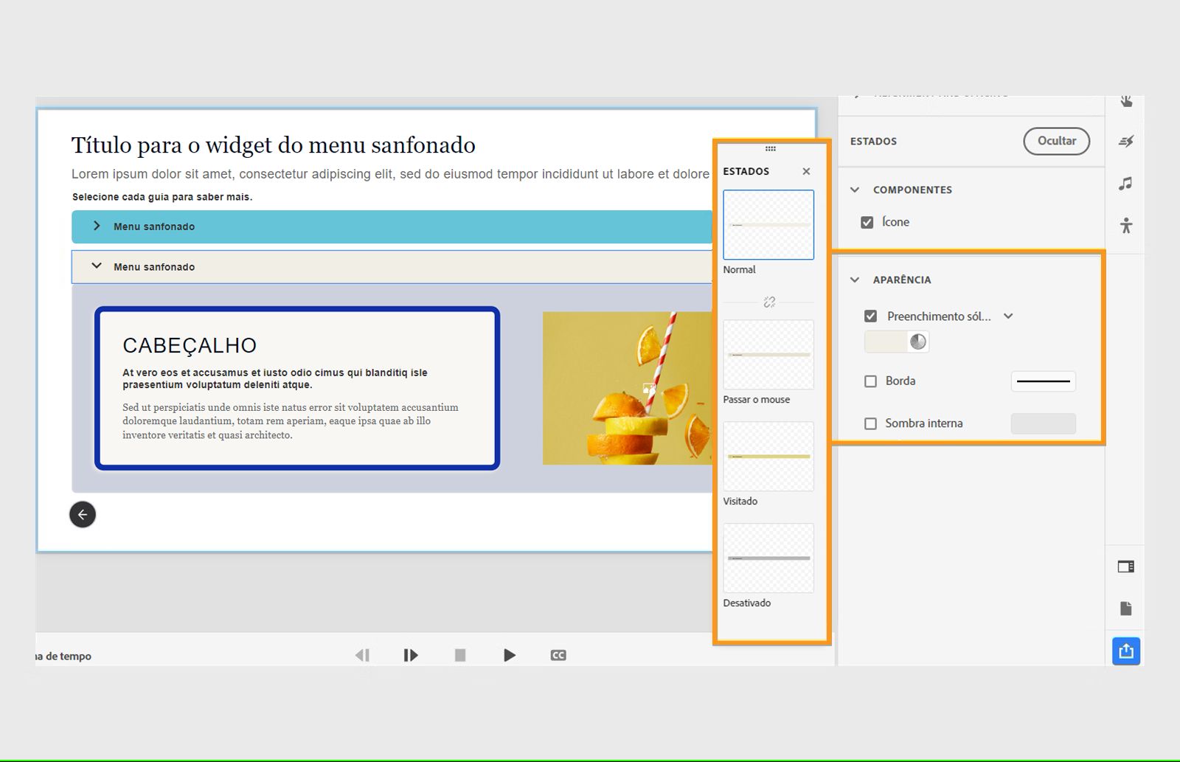Click the CC closed captions icon
This screenshot has width=1180, height=762.
tap(558, 654)
